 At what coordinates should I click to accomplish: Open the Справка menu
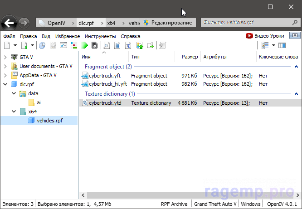pyautogui.click(x=131, y=36)
